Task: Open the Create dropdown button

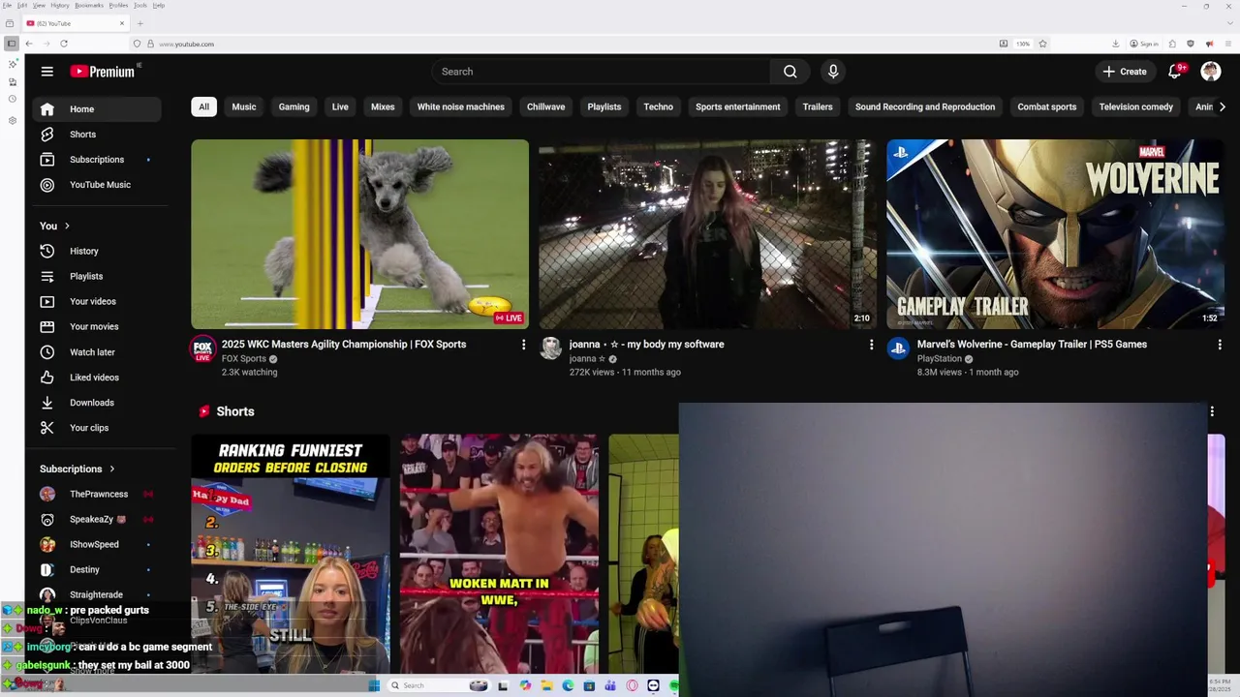Action: [1124, 72]
